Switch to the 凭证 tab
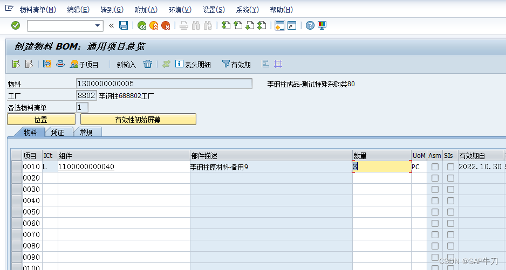The width and height of the screenshot is (506, 270). point(57,132)
